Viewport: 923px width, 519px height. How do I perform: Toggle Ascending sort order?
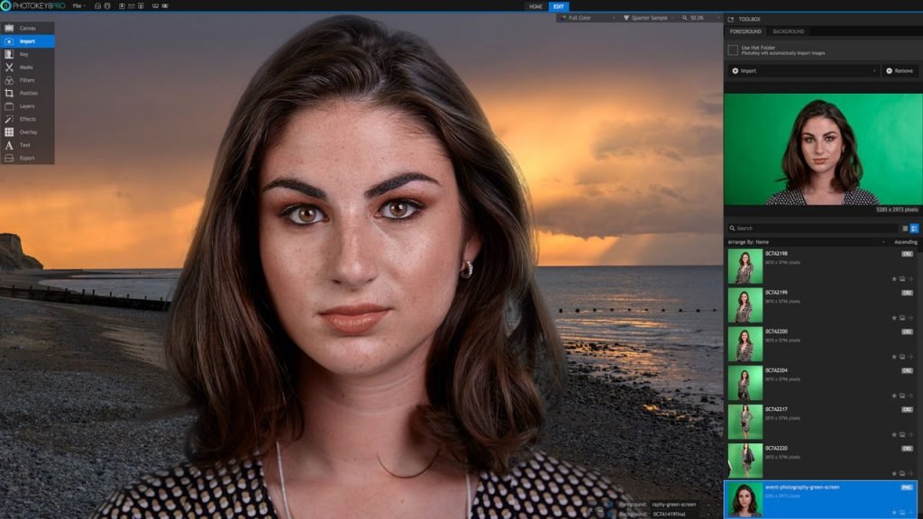[905, 241]
